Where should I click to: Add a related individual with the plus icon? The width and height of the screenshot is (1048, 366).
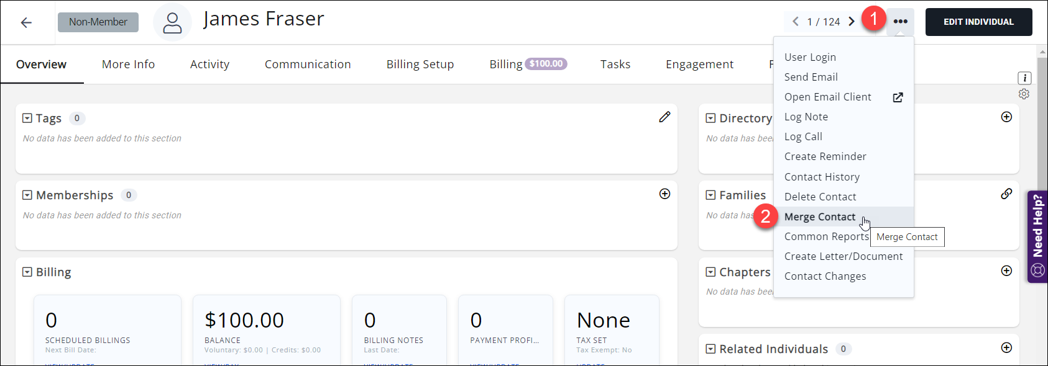point(1006,348)
